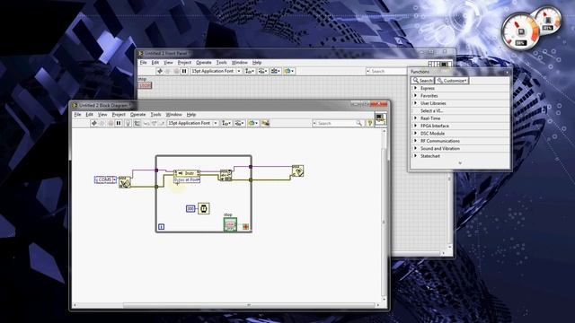Open Distribute Objects dropdown in Block Diagram toolbar
The image size is (575, 323).
coord(240,124)
